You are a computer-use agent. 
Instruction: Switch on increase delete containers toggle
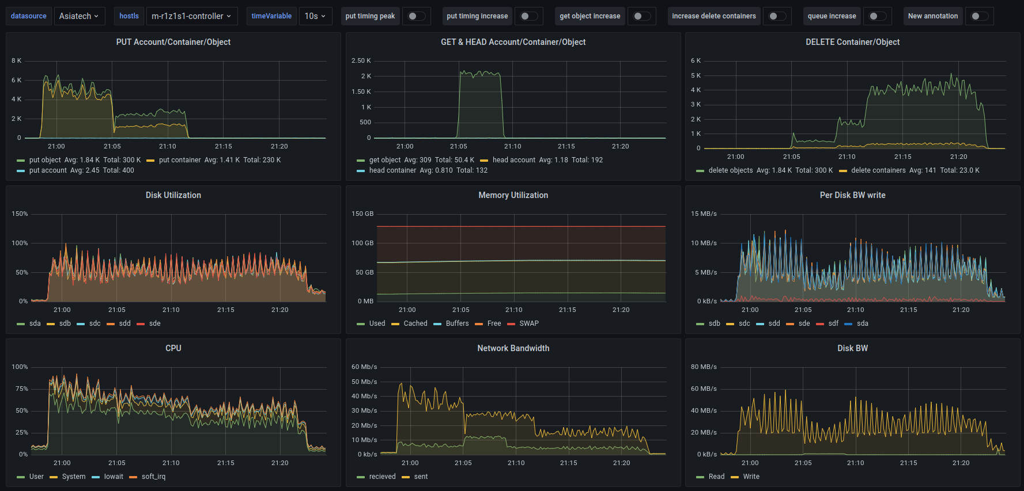(x=777, y=16)
